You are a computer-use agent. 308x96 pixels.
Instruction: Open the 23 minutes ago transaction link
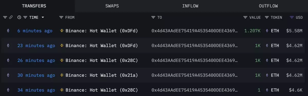pyautogui.click(x=36, y=46)
